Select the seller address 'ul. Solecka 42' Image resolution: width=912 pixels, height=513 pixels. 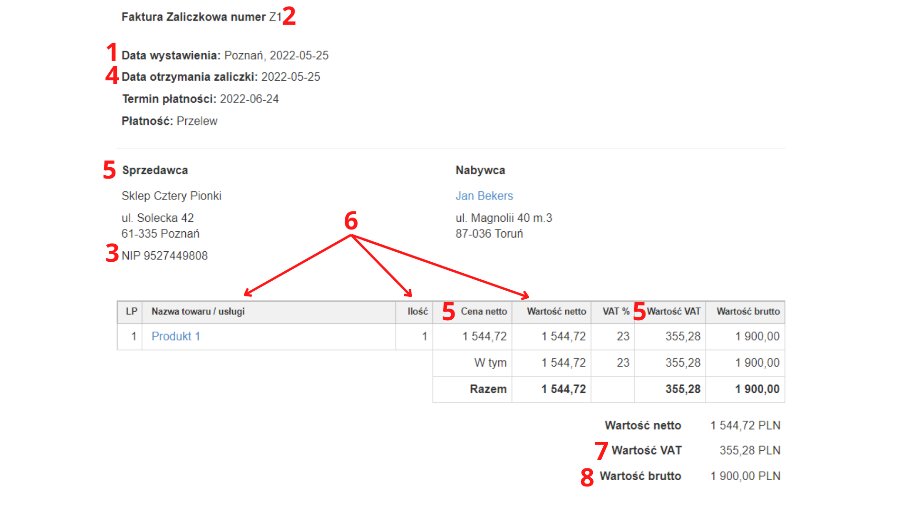point(158,218)
